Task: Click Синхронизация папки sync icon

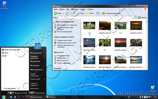Action: tap(103, 13)
